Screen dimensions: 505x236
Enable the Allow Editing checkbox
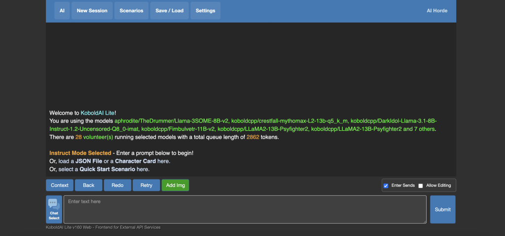(421, 186)
